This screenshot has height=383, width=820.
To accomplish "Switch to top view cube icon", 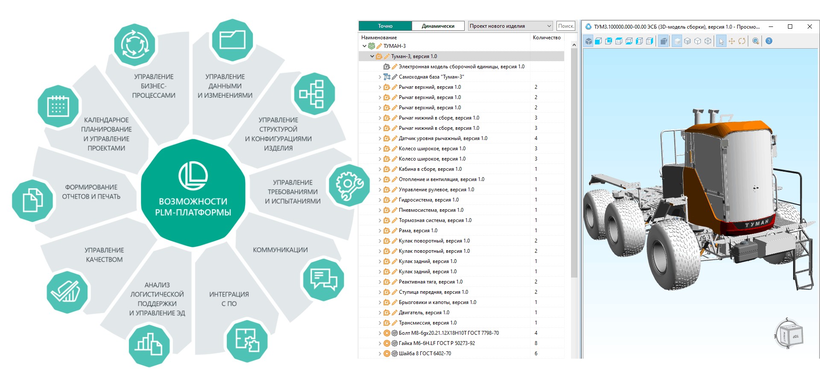I will point(619,41).
